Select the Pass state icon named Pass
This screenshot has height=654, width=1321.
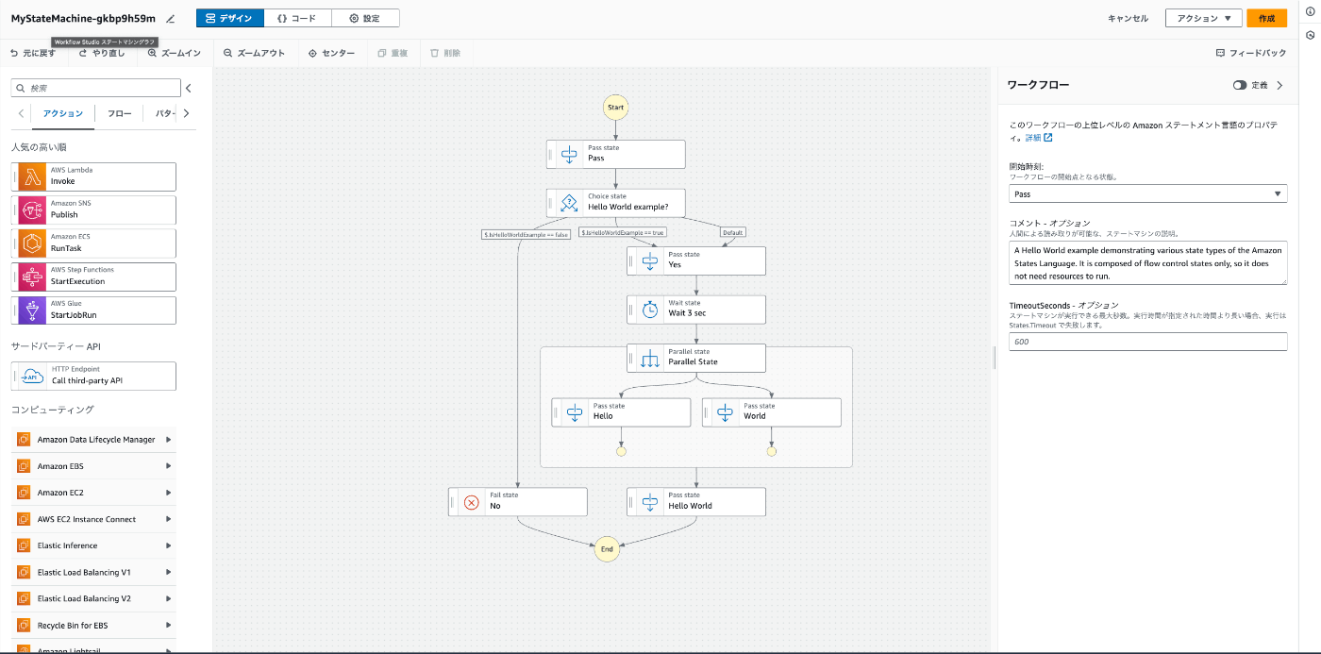click(569, 154)
